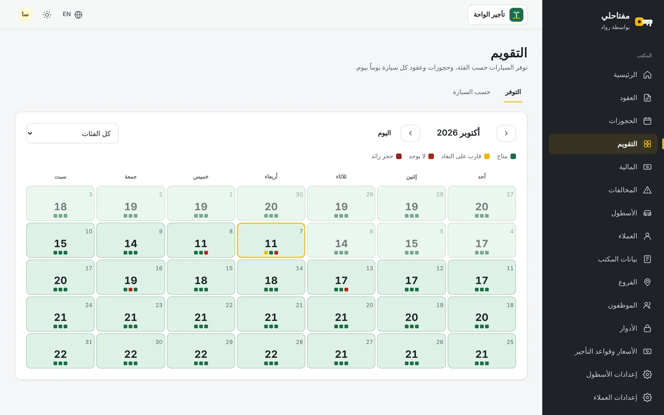Open الأسطول fleet car icon
This screenshot has height=415, width=664.
coord(647,213)
